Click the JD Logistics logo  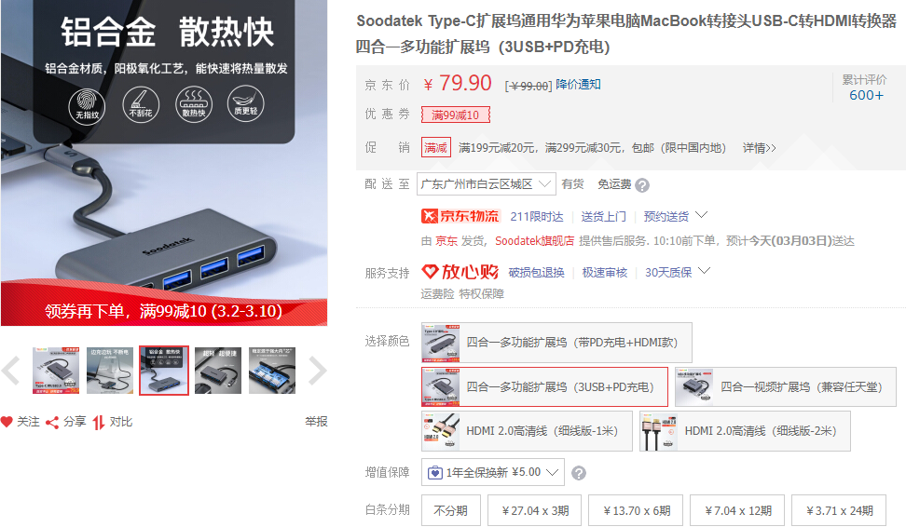pyautogui.click(x=460, y=216)
